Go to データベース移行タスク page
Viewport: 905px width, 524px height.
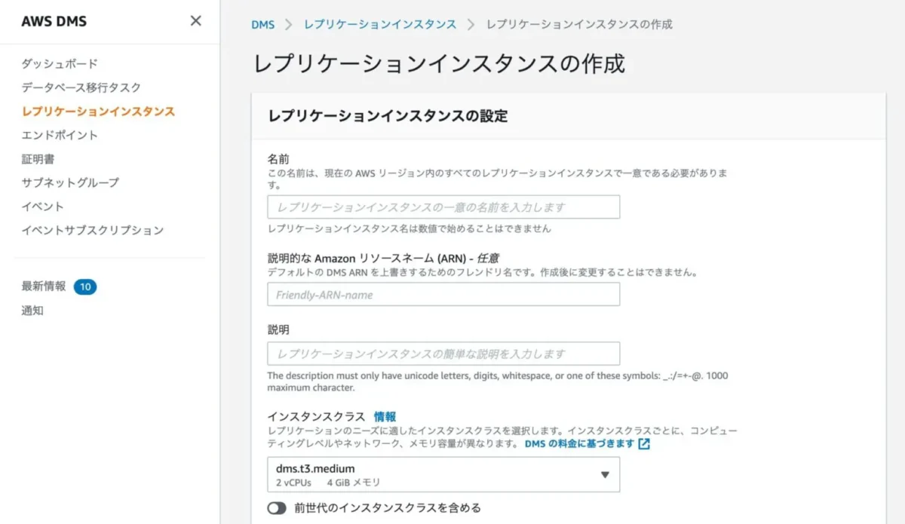click(81, 87)
